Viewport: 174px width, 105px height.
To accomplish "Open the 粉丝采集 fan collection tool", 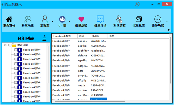I will (28, 22).
